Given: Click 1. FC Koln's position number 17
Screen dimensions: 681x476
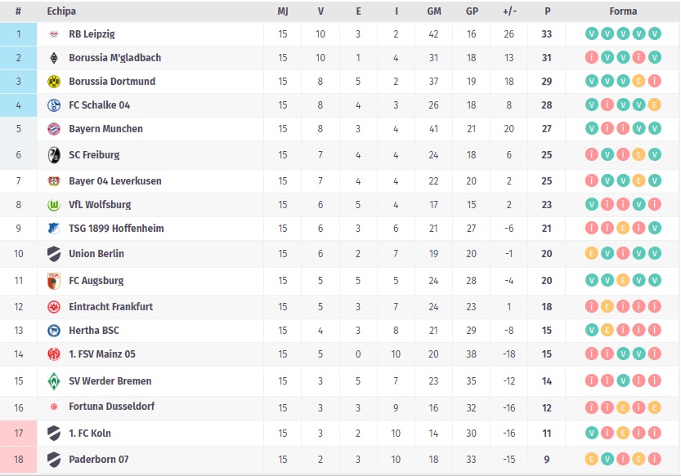Looking at the screenshot, I should coord(18,434).
